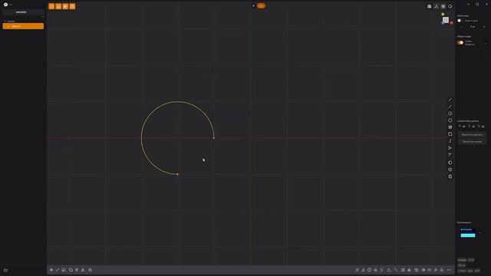Select the second tool in bottom-left toolbar
Image resolution: width=491 pixels, height=276 pixels.
tap(58, 270)
